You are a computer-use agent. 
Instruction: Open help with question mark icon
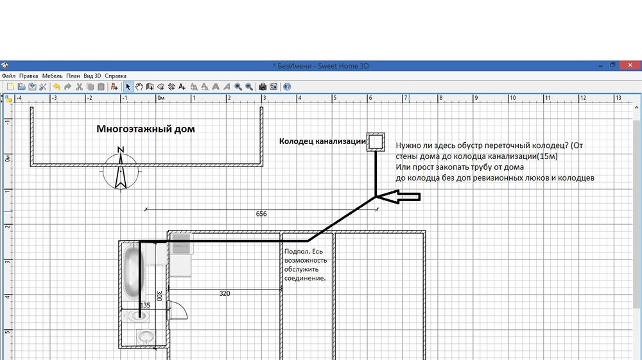pos(287,86)
